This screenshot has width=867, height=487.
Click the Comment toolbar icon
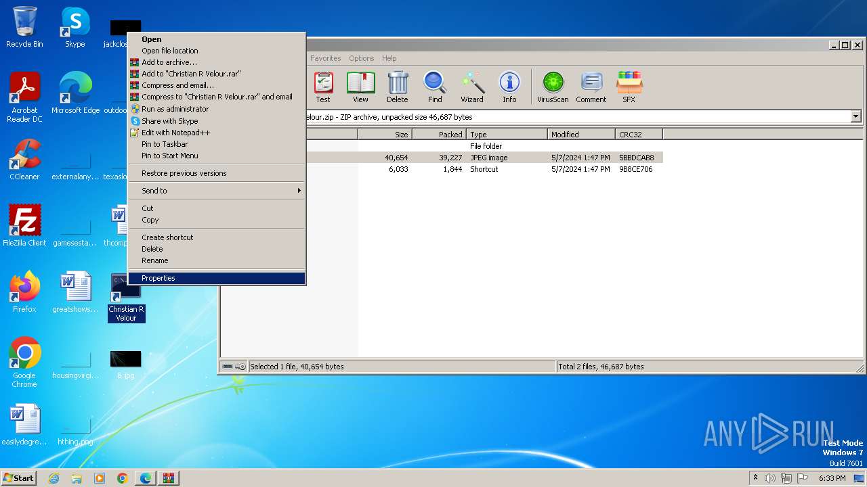(x=591, y=87)
